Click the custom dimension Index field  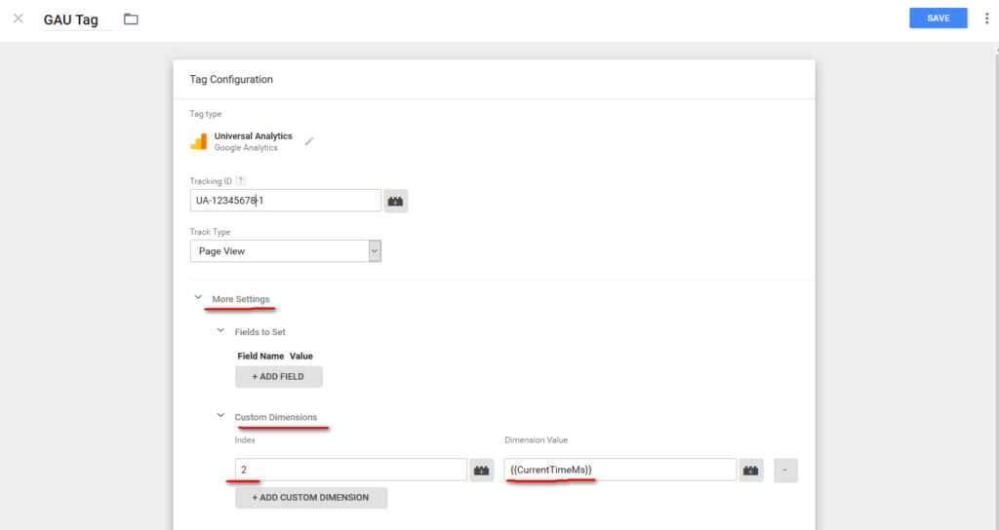[351, 470]
